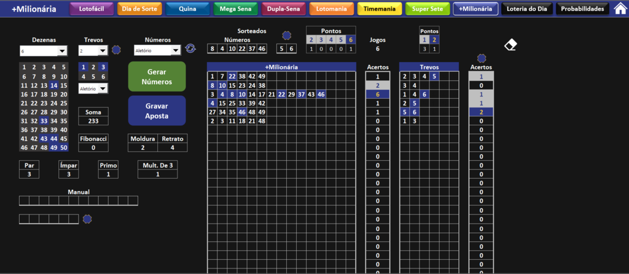Select the +Milionária tab button
Image resolution: width=629 pixels, height=274 pixels.
click(x=476, y=9)
